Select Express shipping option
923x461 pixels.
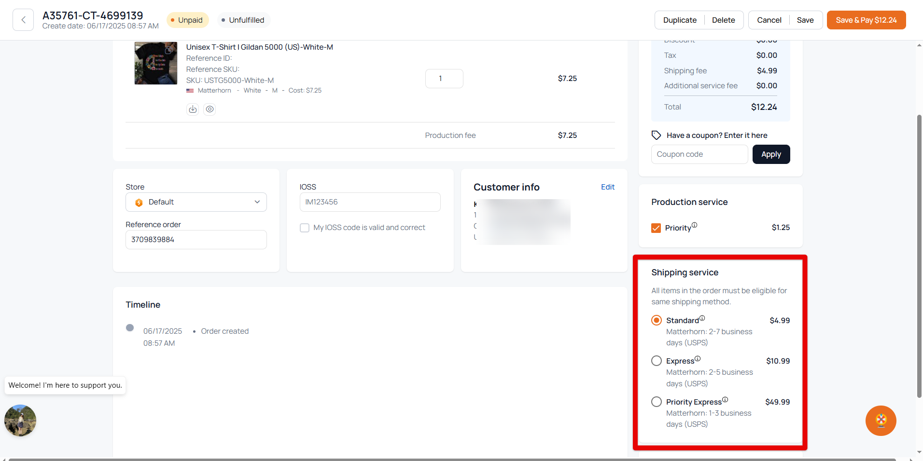(657, 361)
